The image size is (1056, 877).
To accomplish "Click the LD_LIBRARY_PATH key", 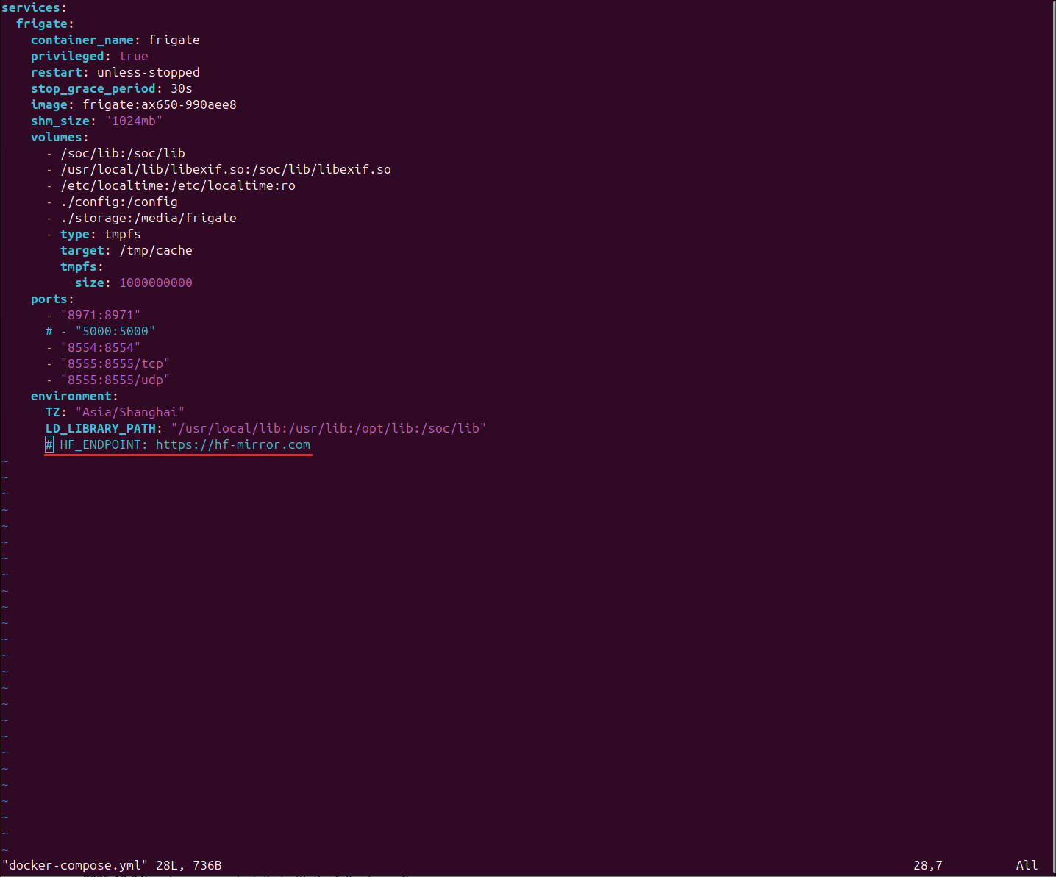I will coord(101,429).
